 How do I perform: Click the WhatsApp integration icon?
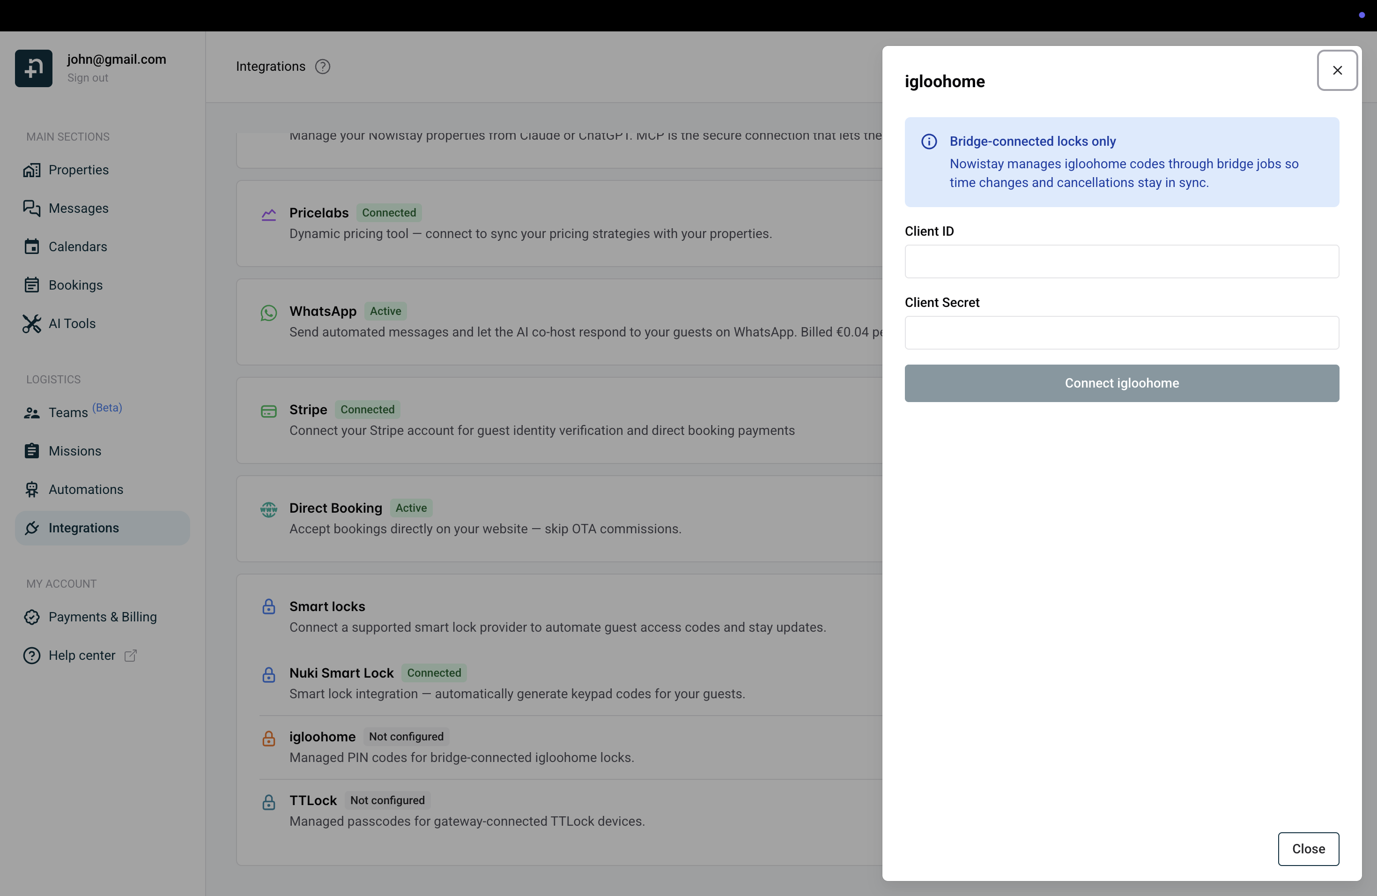pos(268,313)
